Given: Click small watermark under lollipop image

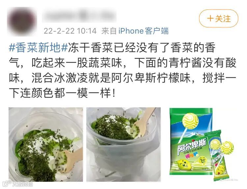Looking at the screenshot, I should (229, 179).
